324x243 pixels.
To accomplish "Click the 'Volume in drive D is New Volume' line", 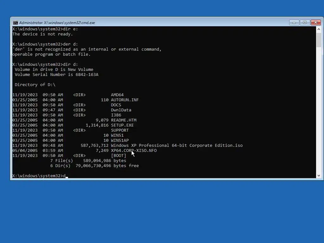I will tap(54, 69).
